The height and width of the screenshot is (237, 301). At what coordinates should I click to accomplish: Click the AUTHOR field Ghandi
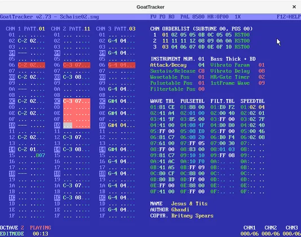click(x=180, y=209)
